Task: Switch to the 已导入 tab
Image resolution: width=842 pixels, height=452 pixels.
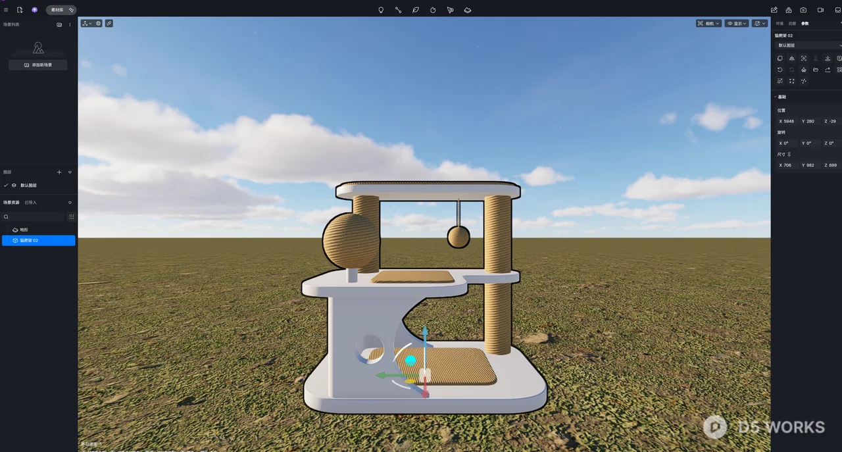Action: (30, 203)
